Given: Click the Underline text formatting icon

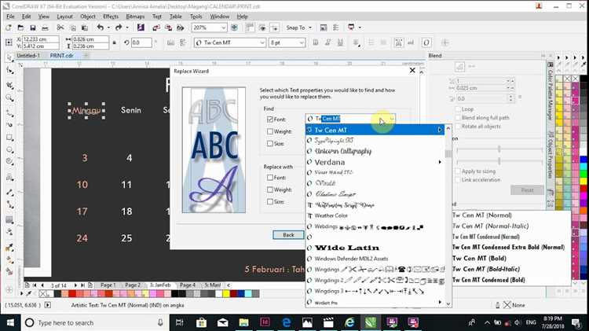Looking at the screenshot, I should (x=340, y=42).
